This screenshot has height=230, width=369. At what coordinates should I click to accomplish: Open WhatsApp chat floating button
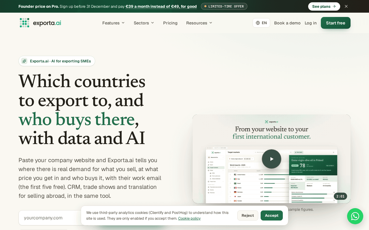(355, 216)
